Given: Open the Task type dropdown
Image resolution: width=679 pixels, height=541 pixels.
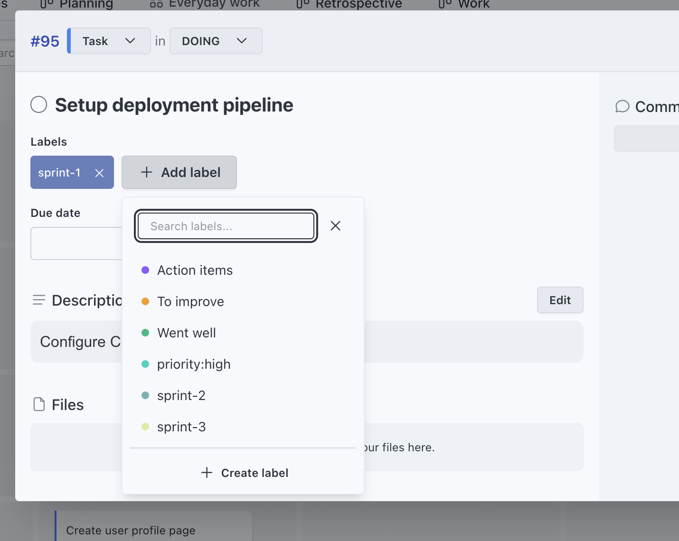Looking at the screenshot, I should coord(110,41).
